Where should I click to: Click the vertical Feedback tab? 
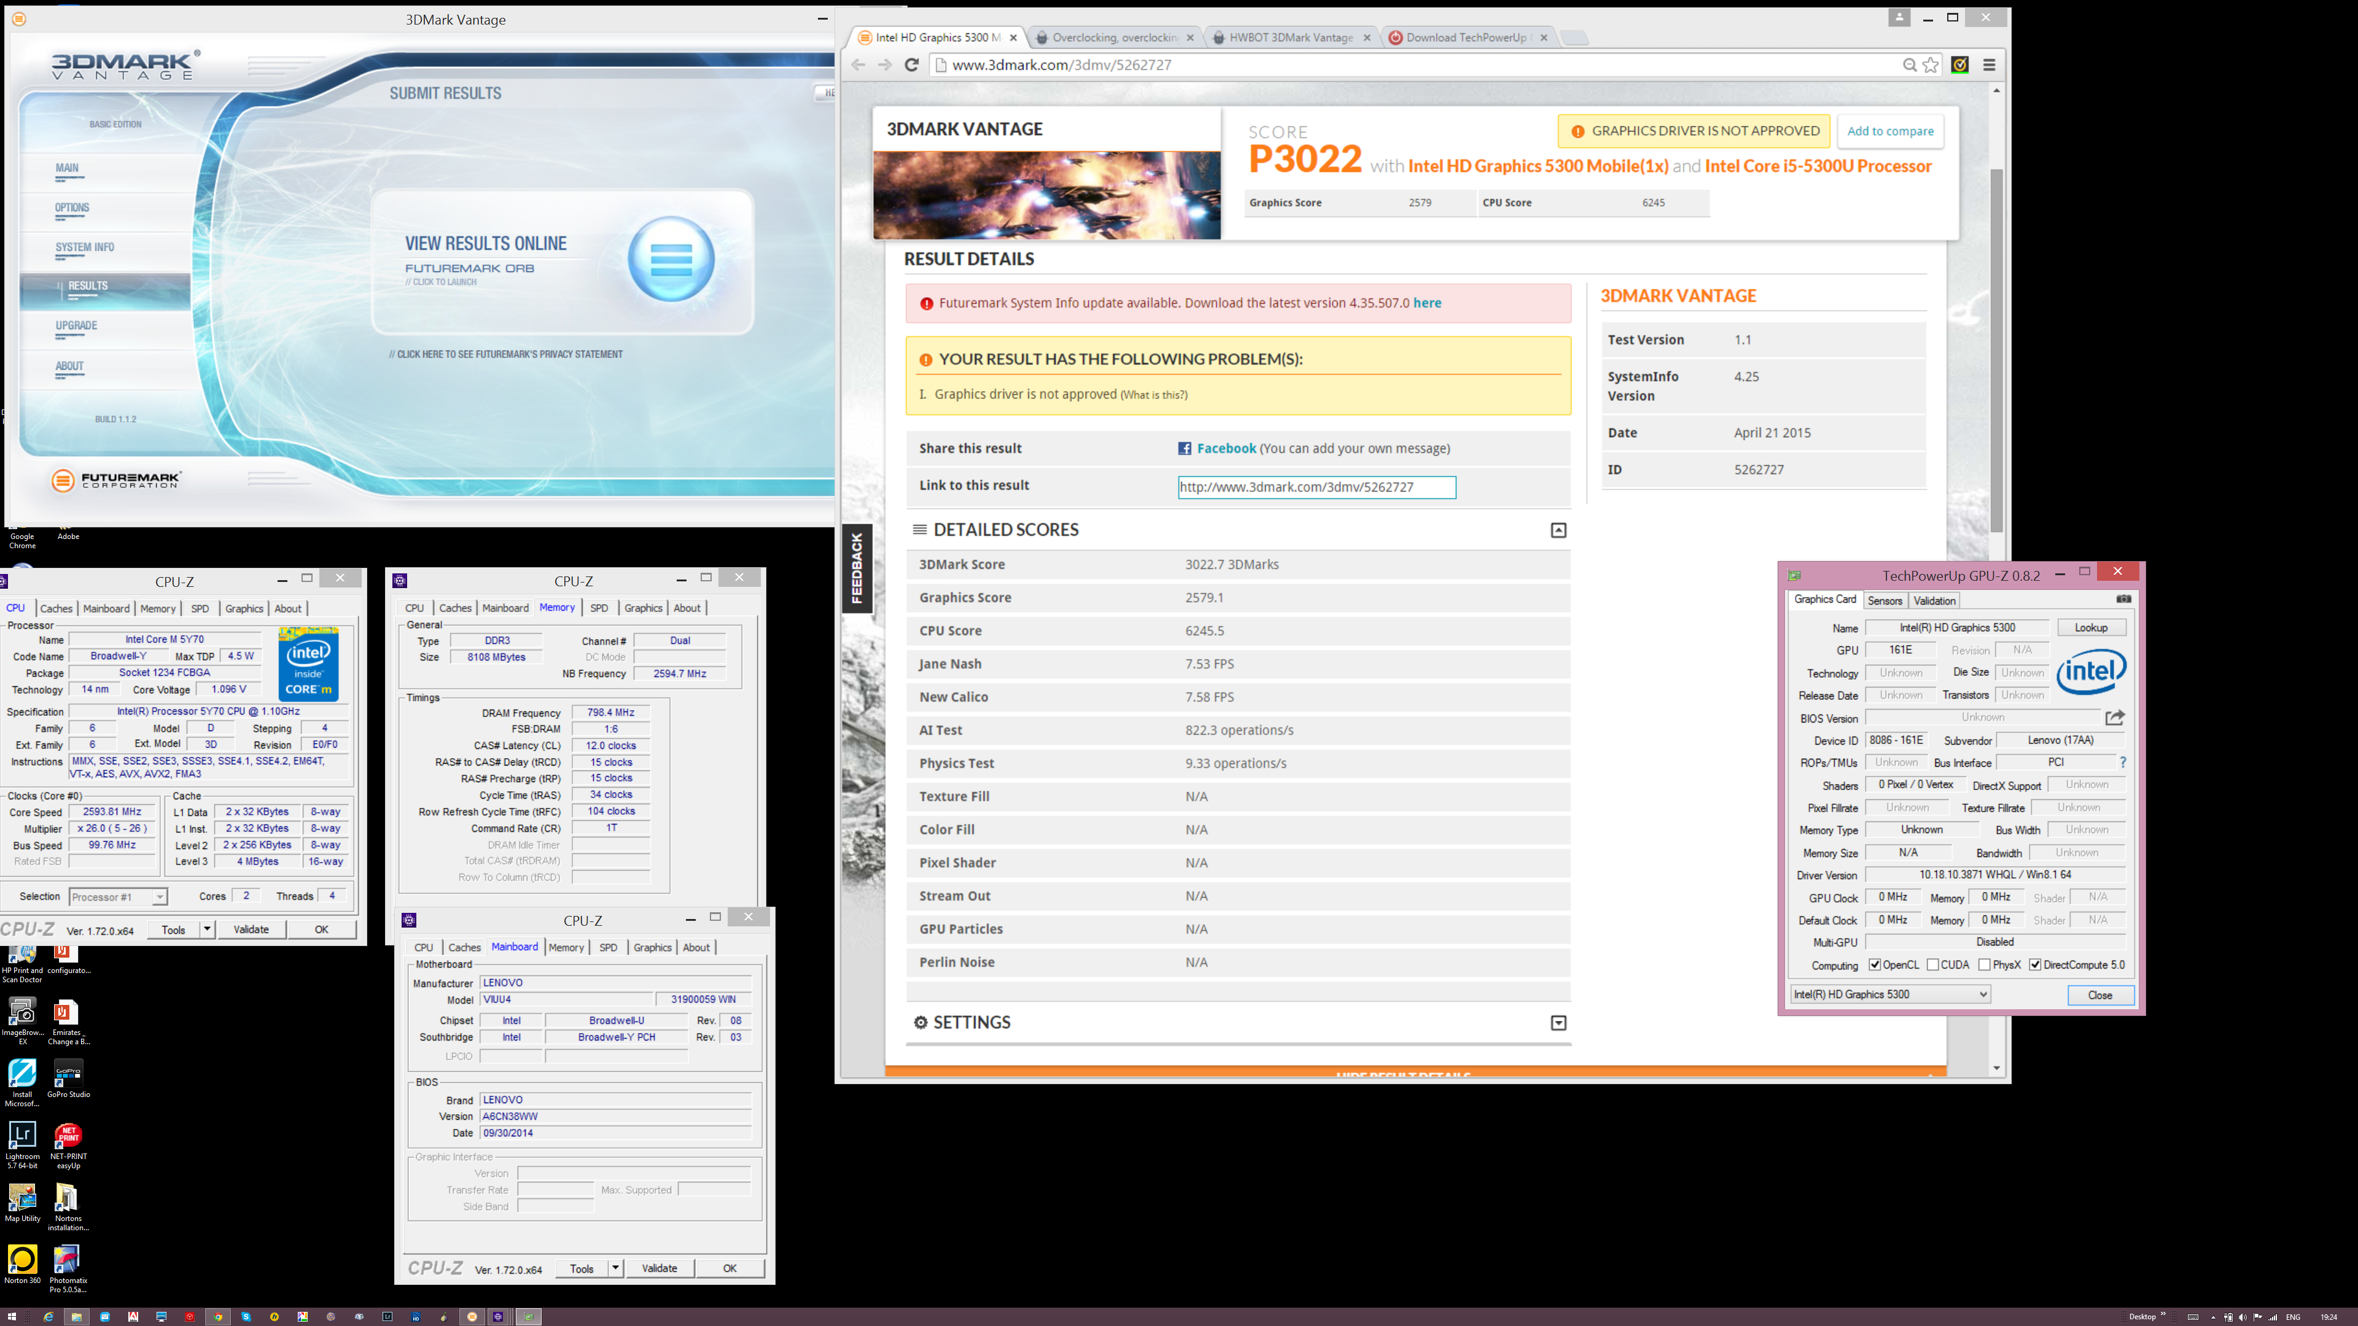(x=857, y=568)
